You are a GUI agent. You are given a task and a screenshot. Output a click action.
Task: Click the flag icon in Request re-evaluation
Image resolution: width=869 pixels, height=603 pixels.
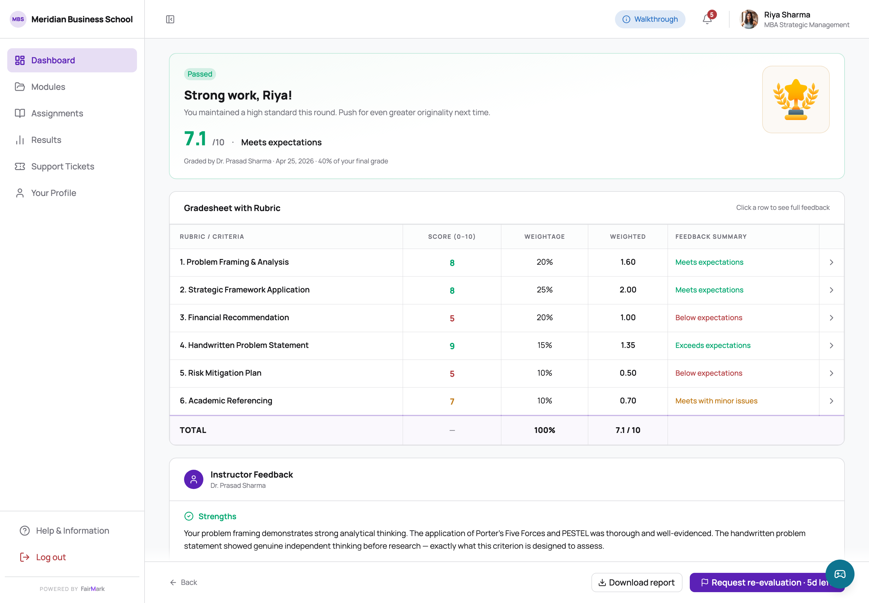tap(705, 582)
